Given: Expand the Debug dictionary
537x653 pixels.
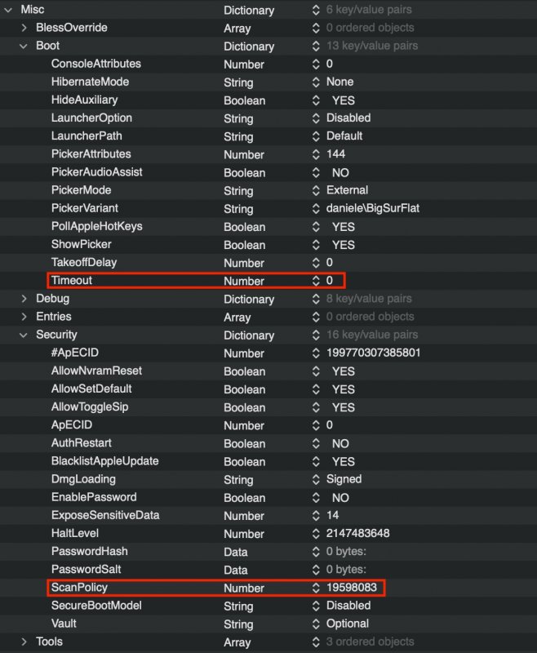Looking at the screenshot, I should click(x=24, y=299).
